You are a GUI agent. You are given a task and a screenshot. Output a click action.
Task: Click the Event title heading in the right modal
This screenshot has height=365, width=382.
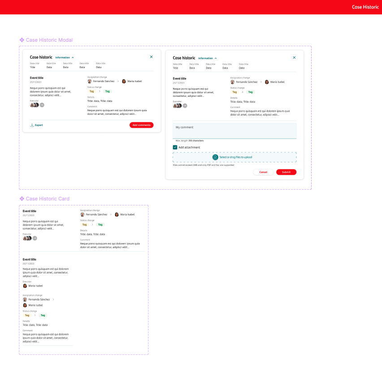(179, 78)
